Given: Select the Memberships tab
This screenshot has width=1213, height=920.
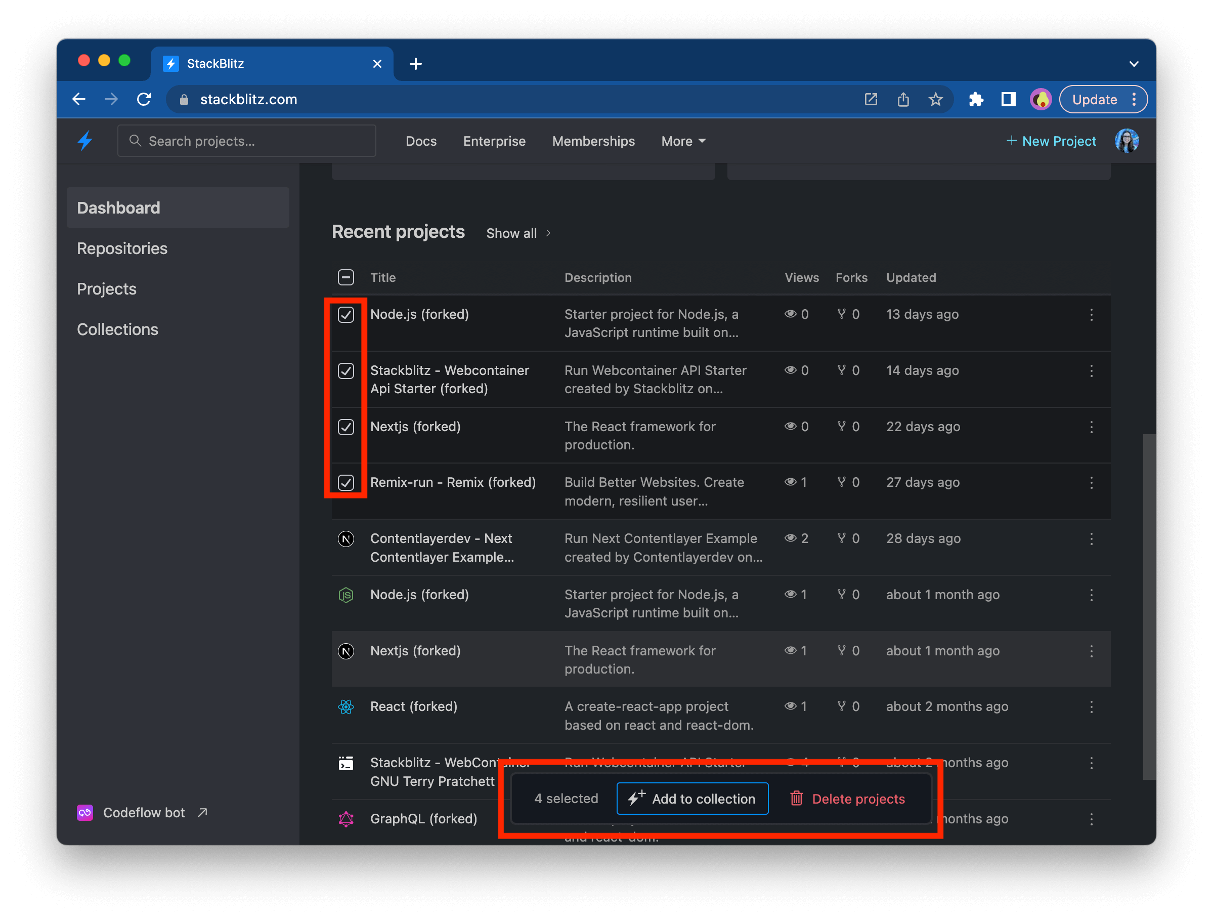Looking at the screenshot, I should (593, 141).
